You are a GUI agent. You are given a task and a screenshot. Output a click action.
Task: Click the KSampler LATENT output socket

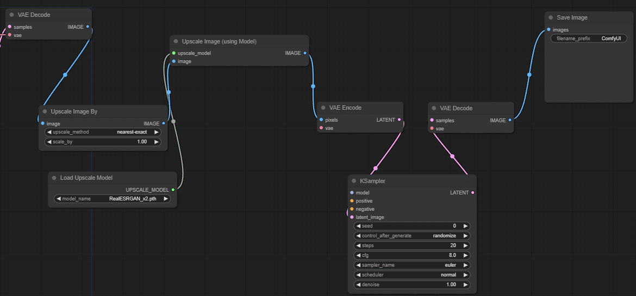472,193
